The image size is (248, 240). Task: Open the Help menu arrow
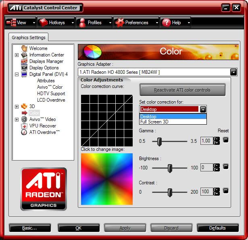189,23
